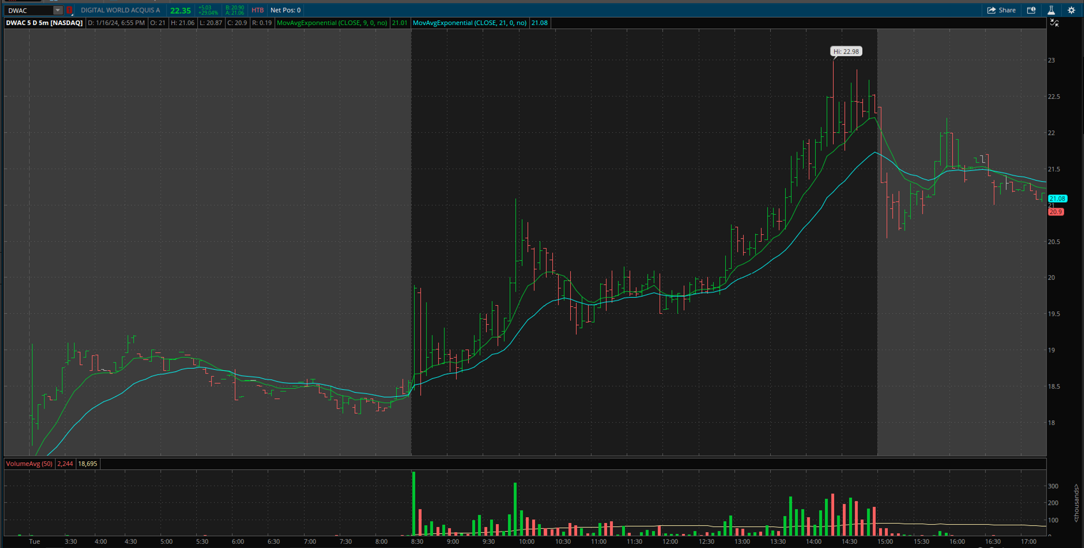Click the cyan 21.08 price bubble
This screenshot has width=1084, height=548.
(x=1058, y=199)
